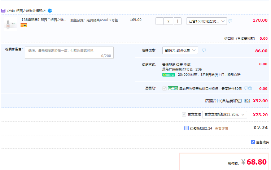The image size is (271, 170).
Task: Click the 菜鸟广州保税23号仓 warehouse text
Action: [177, 69]
